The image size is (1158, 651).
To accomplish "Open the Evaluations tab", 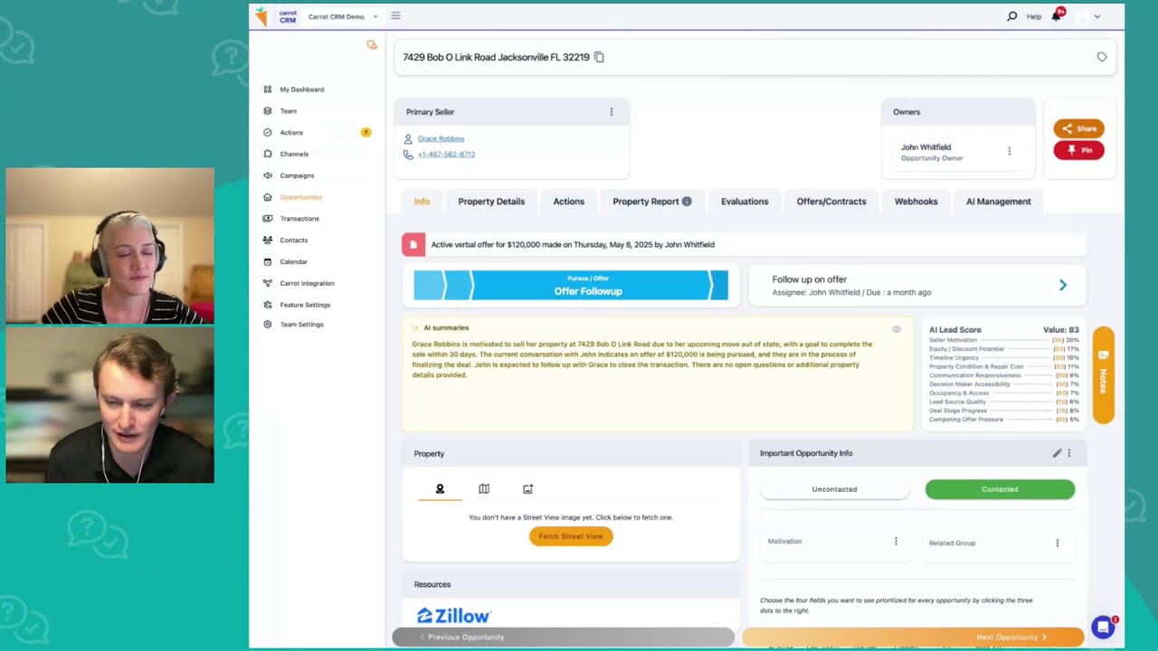I will pos(745,202).
